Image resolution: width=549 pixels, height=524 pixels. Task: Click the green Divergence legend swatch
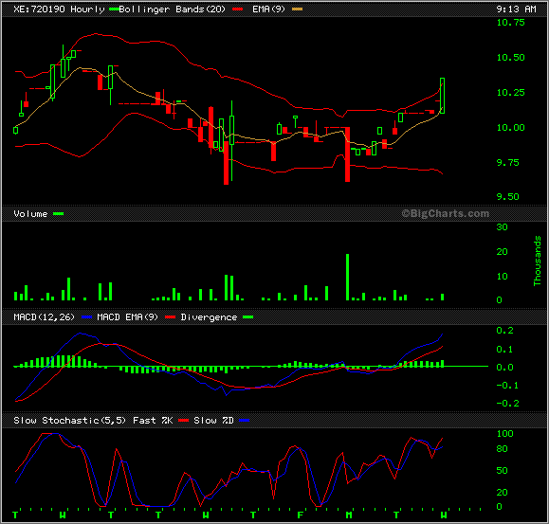tap(247, 316)
